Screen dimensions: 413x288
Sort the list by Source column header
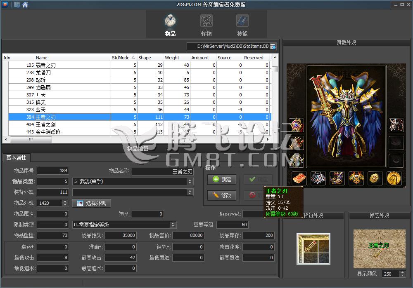[230, 58]
